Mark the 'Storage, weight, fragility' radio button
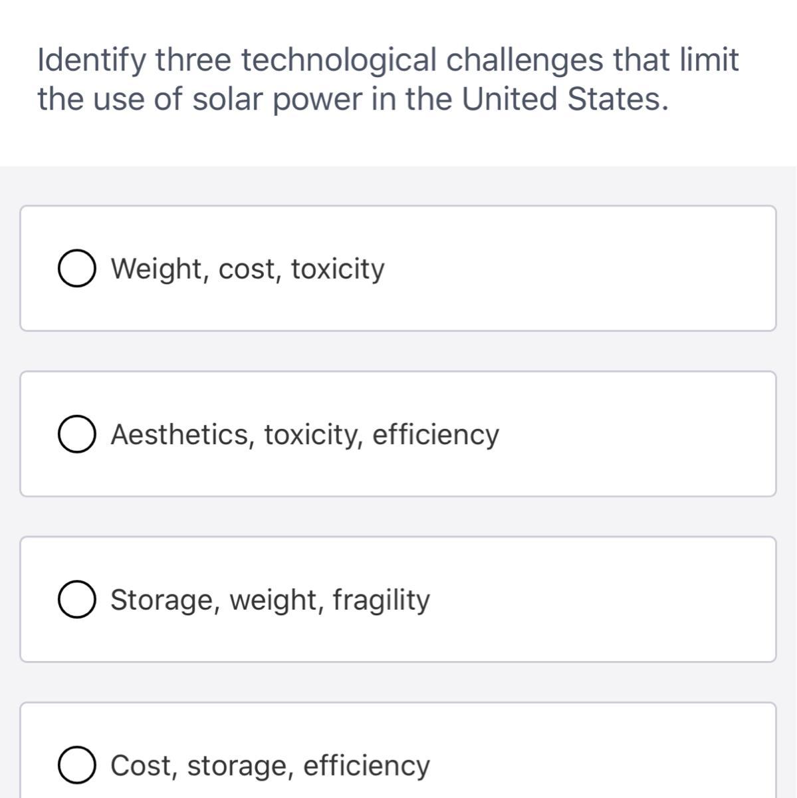 pyautogui.click(x=75, y=600)
